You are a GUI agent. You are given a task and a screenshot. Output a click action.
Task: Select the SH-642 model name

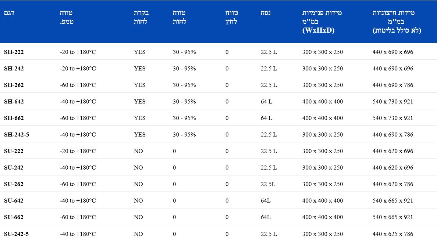(x=14, y=102)
